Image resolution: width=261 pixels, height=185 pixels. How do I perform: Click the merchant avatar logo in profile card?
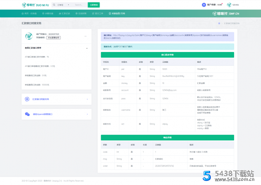[28, 36]
